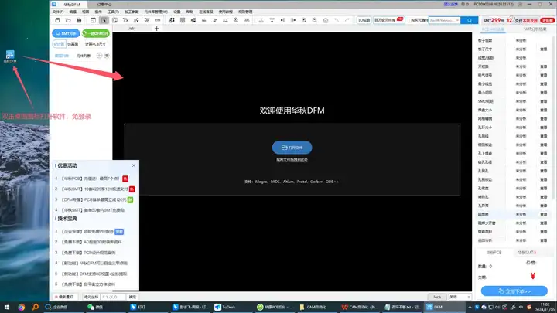Open the 元件库管理(M) menu
This screenshot has height=313, width=557.
(156, 12)
